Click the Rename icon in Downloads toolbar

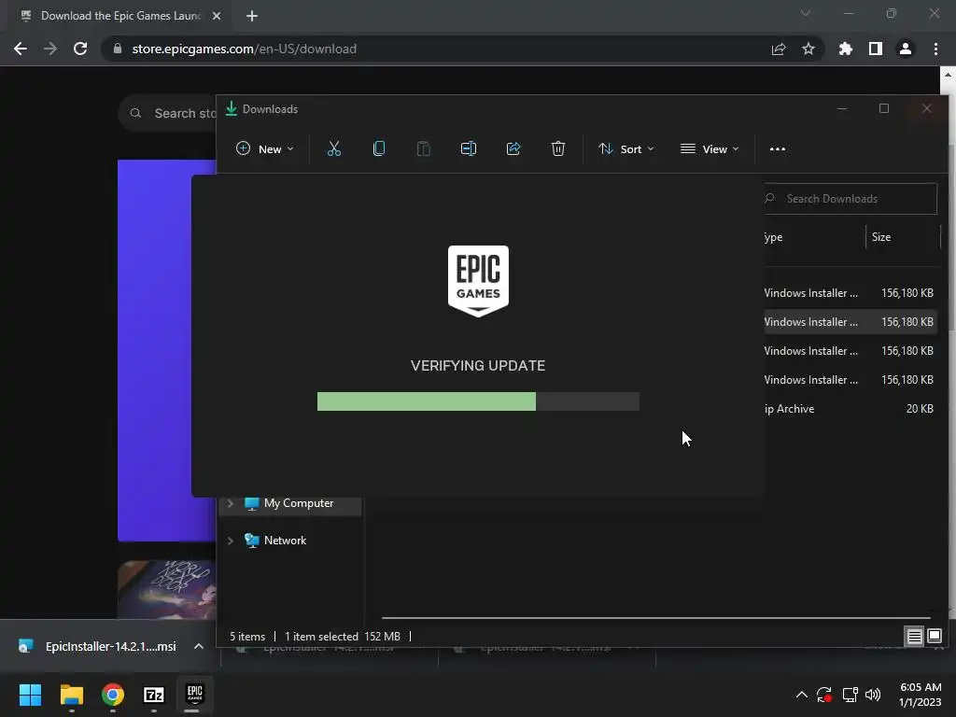pos(469,148)
